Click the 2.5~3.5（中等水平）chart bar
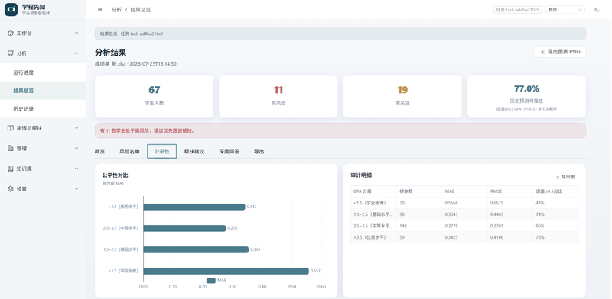The width and height of the screenshot is (612, 299). click(184, 228)
